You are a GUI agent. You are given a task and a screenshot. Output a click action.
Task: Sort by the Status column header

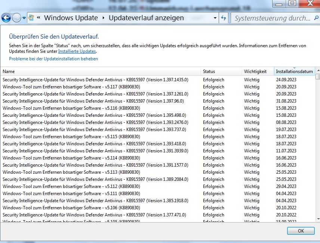click(x=221, y=71)
